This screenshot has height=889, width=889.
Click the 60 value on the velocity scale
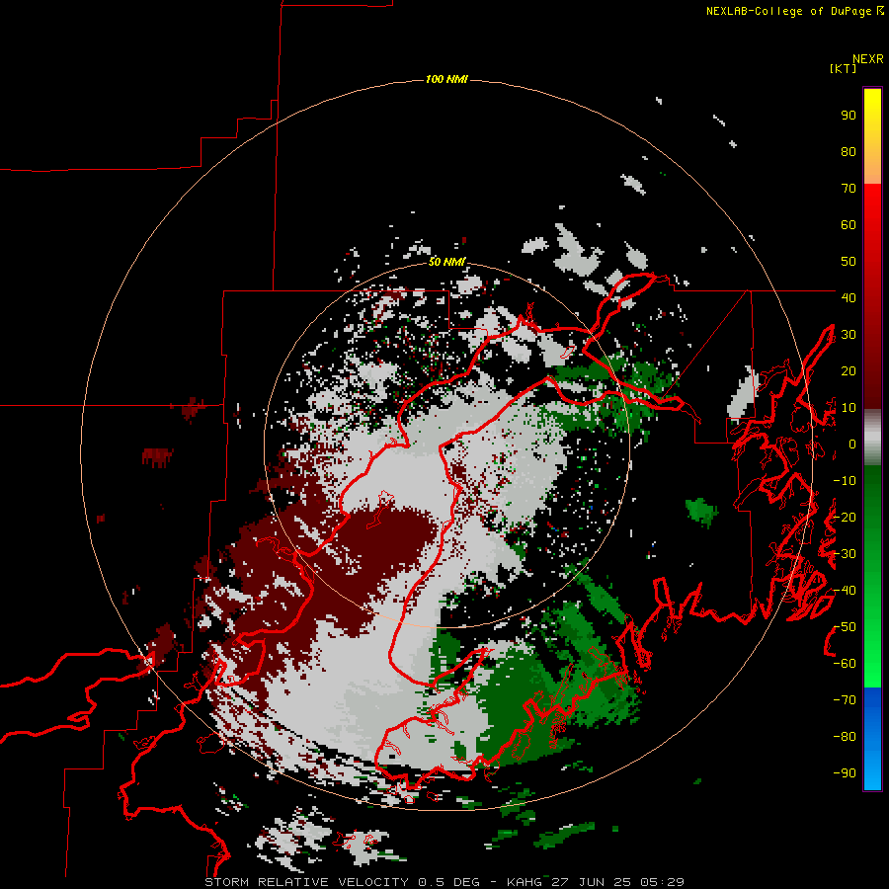coord(849,224)
